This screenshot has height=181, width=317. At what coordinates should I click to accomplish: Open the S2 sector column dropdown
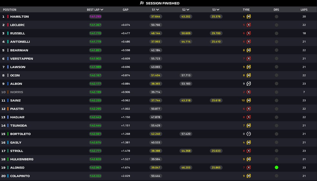(x=186, y=10)
